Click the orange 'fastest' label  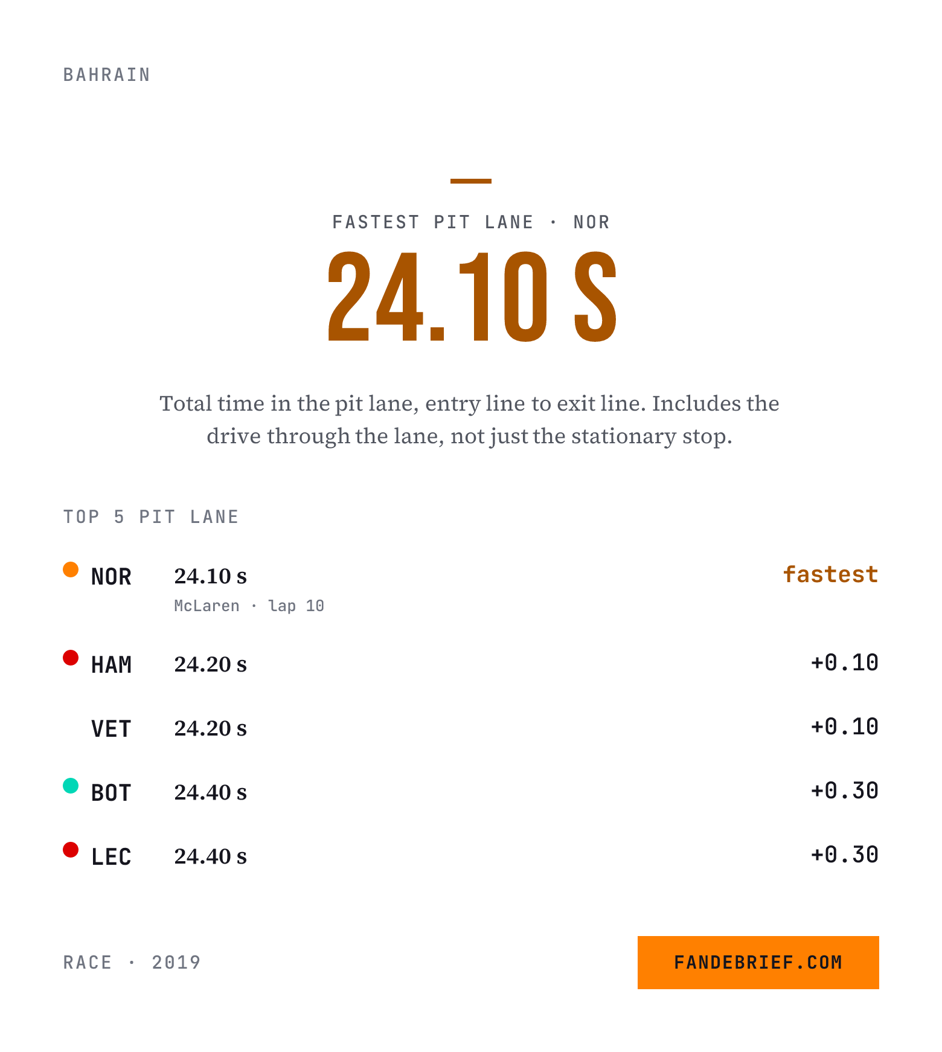coord(830,574)
